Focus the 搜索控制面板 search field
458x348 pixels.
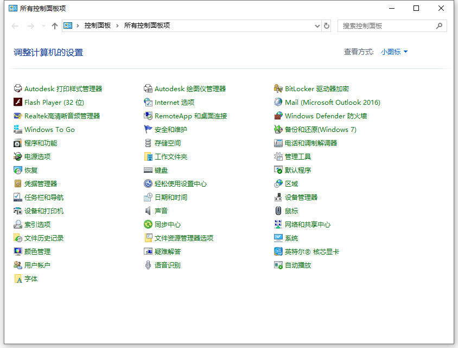click(x=392, y=26)
